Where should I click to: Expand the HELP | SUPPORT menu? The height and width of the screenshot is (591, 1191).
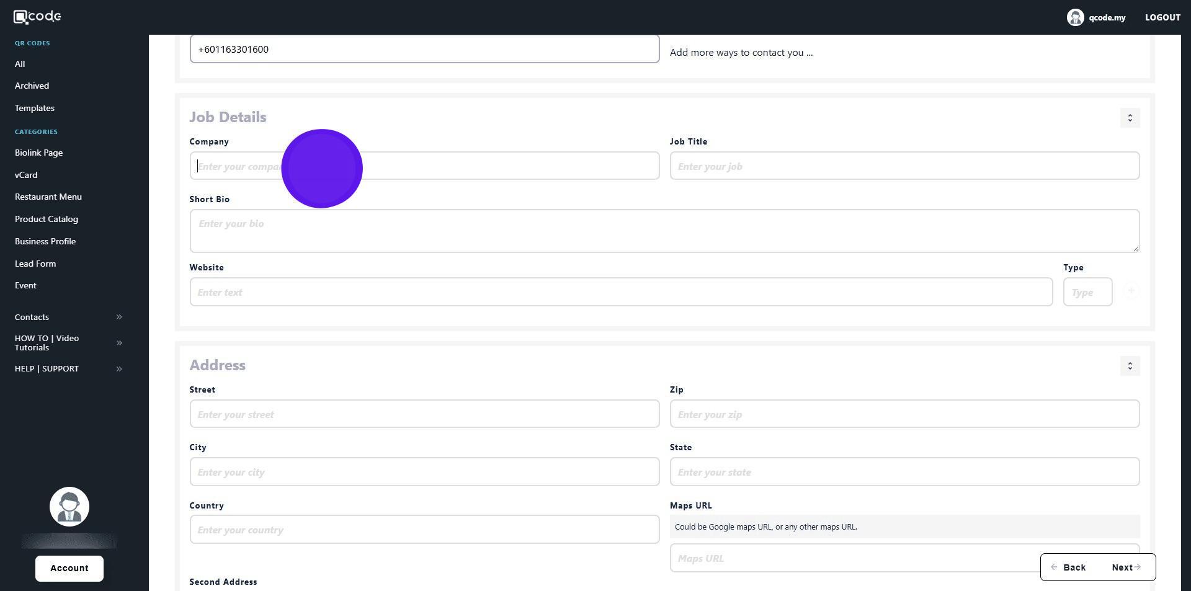pos(119,369)
